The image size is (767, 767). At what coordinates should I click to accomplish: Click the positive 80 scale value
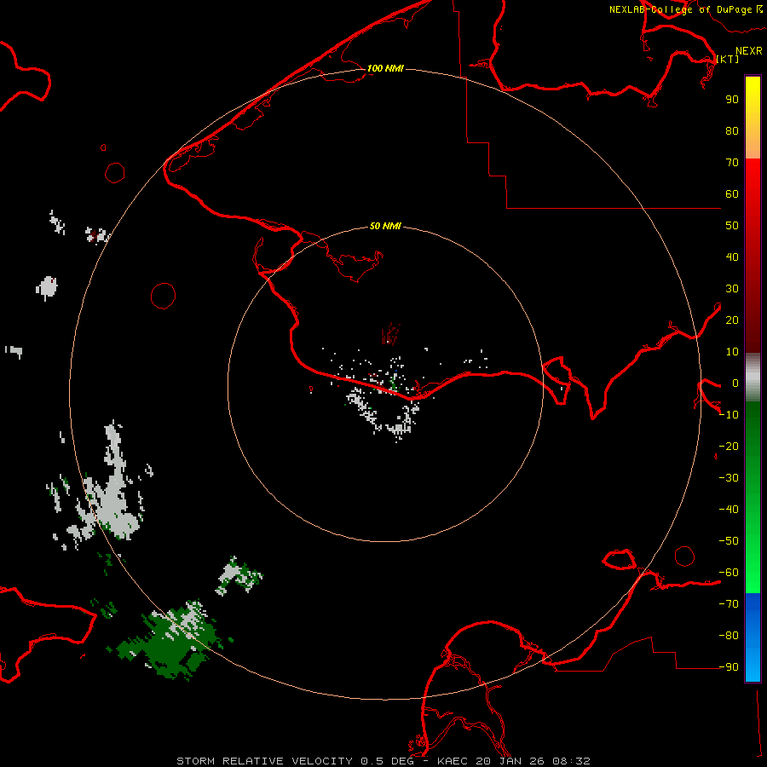tap(732, 130)
